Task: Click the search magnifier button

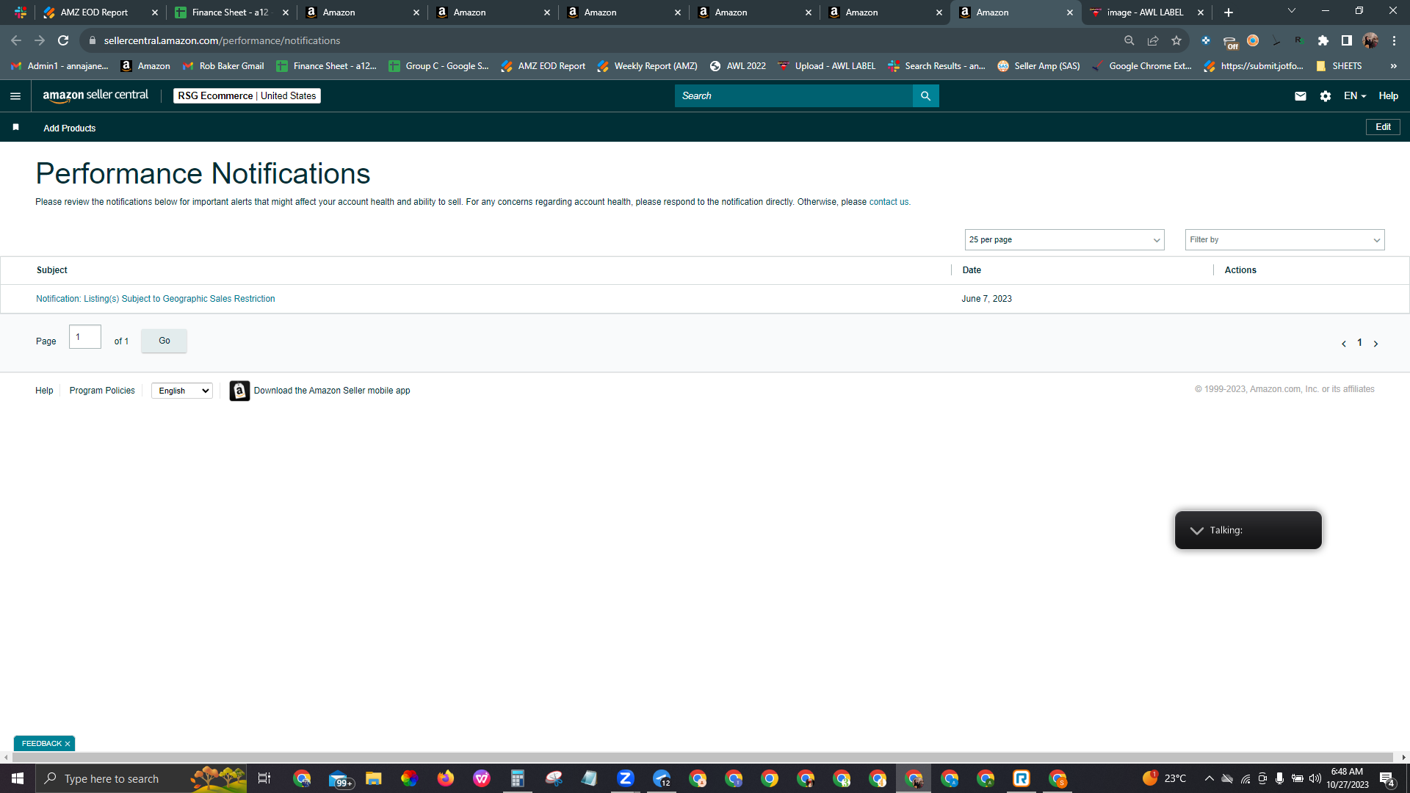Action: [925, 96]
